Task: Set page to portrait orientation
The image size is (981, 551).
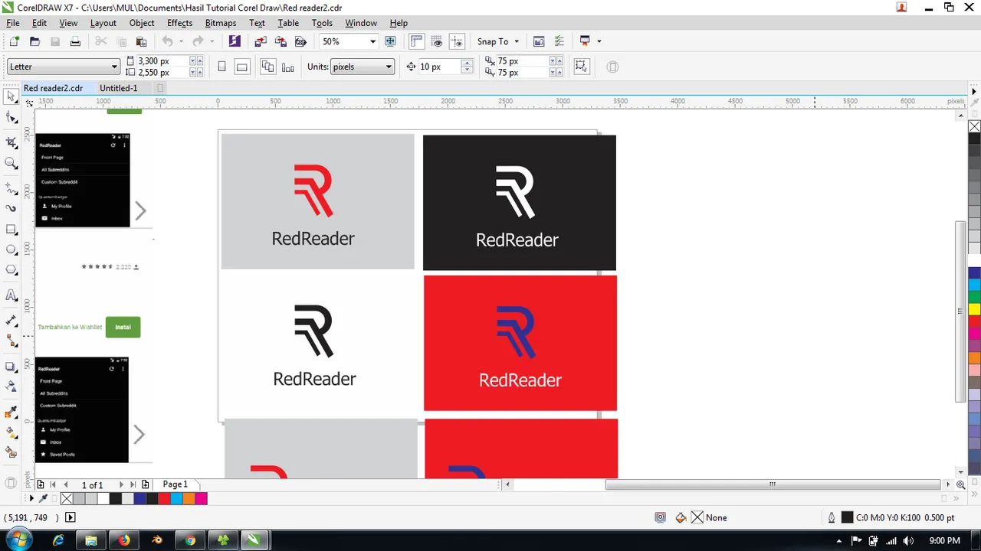Action: [x=221, y=67]
